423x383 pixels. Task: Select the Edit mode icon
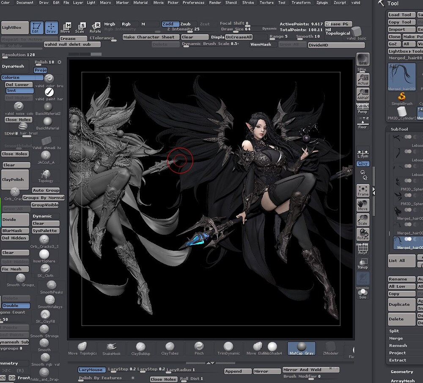[x=36, y=27]
